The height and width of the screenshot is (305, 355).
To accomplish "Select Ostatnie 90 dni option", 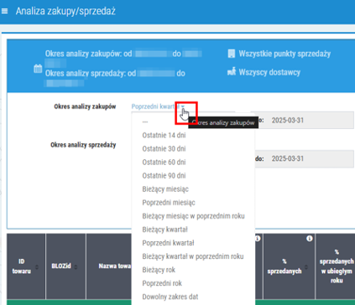I will pos(164,175).
